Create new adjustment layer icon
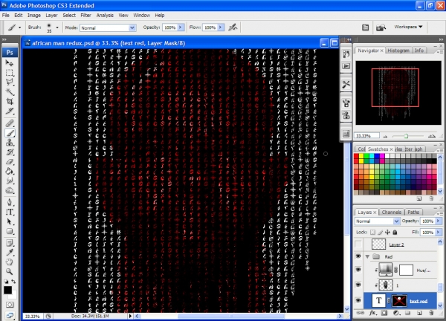 click(396, 313)
